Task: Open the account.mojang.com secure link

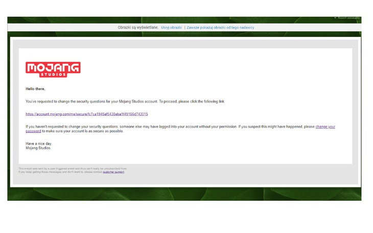Action: (86, 114)
